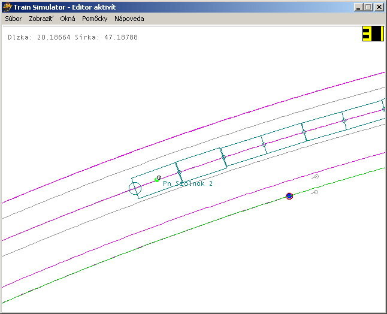Click the Pn Szolnok 2 label
Screen dimensions: 387x314
click(x=188, y=183)
